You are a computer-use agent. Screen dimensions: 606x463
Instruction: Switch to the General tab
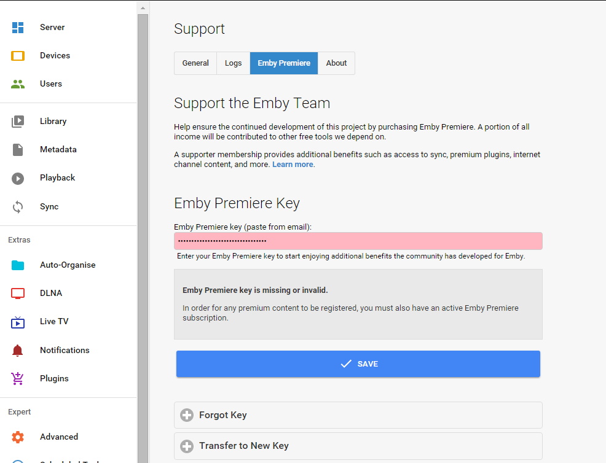point(195,63)
